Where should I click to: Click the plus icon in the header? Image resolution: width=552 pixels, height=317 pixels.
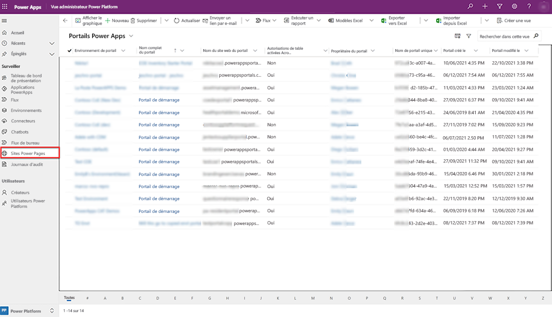(x=485, y=6)
